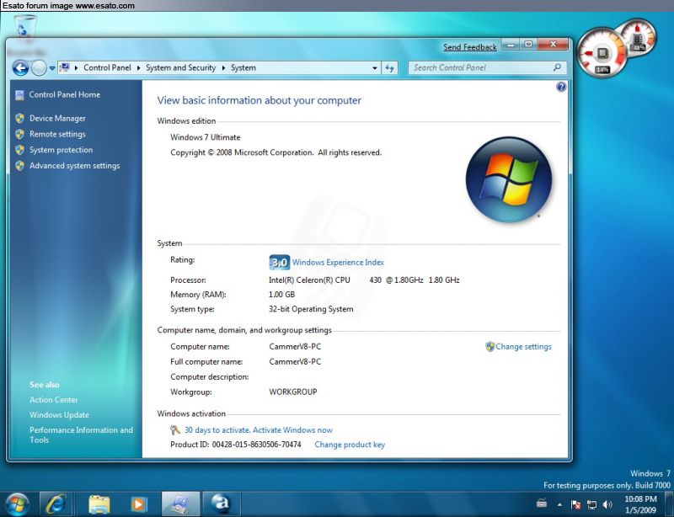Go back with the blue Back arrow
The height and width of the screenshot is (517, 674).
20,68
